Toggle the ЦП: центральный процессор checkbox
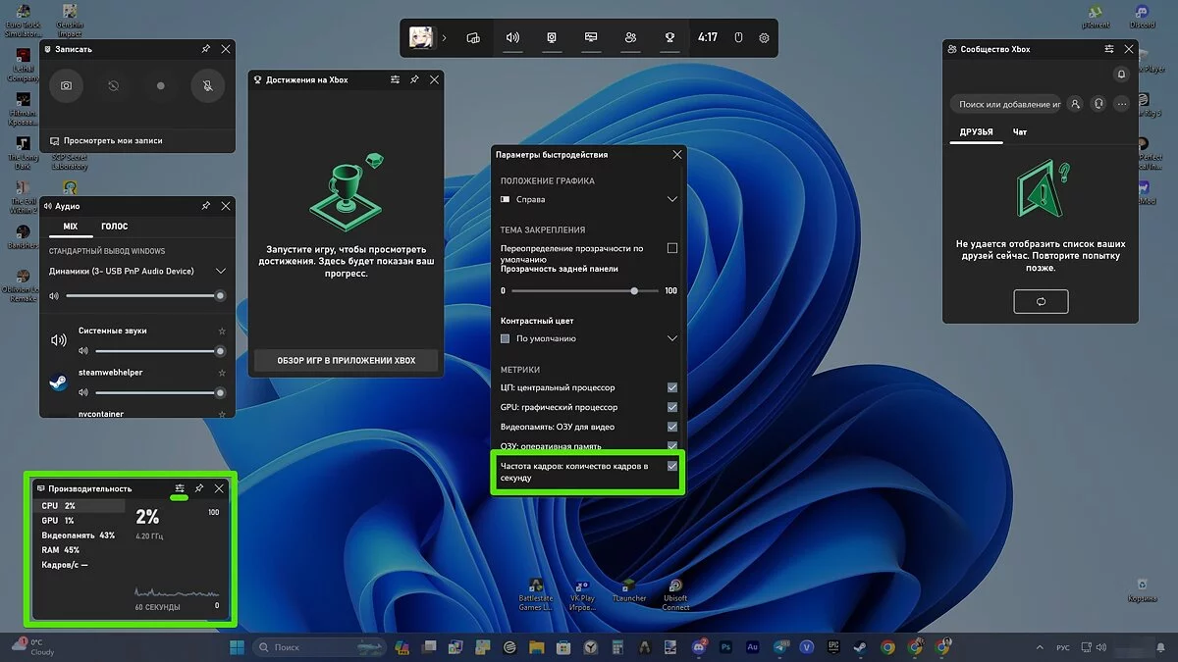 pos(672,387)
